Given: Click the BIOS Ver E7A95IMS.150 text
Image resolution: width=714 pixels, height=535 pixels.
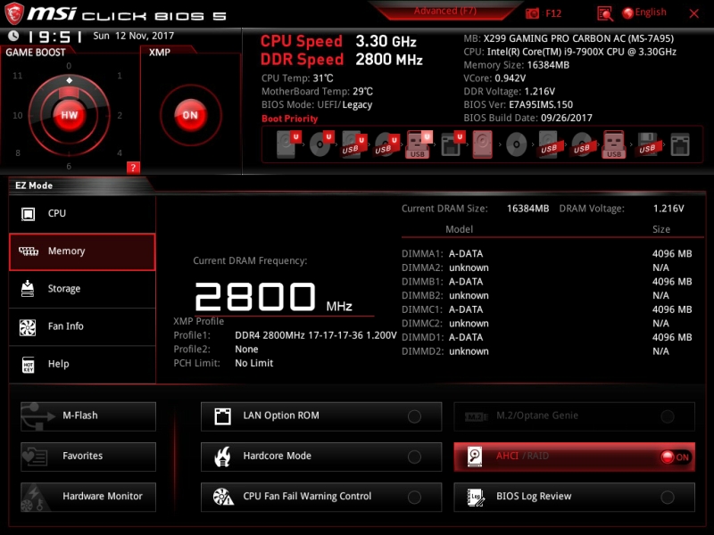Looking at the screenshot, I should [x=519, y=104].
